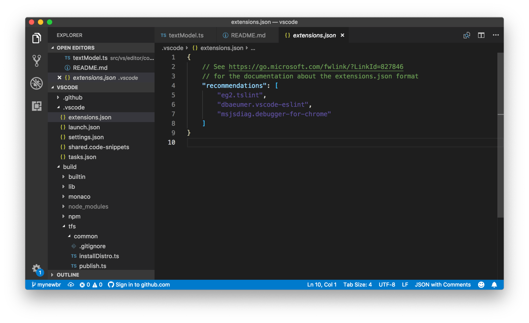This screenshot has width=529, height=323.
Task: Open the Extensions view icon
Action: point(37,106)
